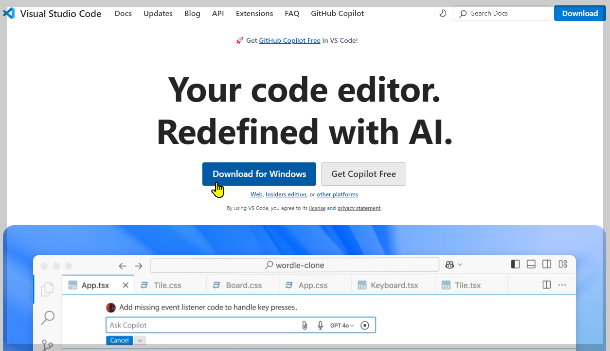Click the Ask Copilot input field
Screen dimensions: 610x351
(241, 325)
